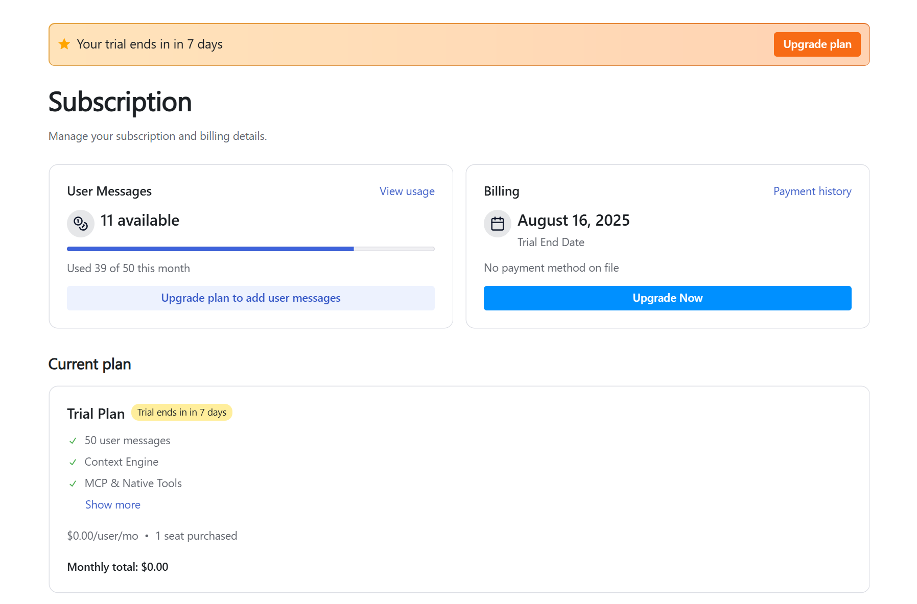Image resolution: width=917 pixels, height=604 pixels.
Task: Open the View usage link
Action: pos(407,191)
